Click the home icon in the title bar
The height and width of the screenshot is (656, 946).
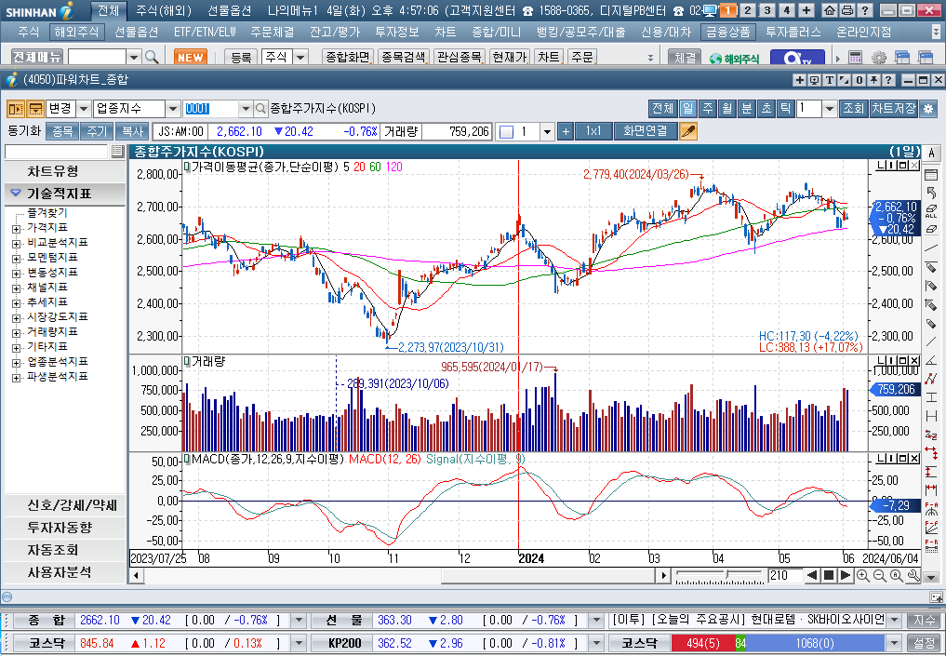[x=830, y=10]
